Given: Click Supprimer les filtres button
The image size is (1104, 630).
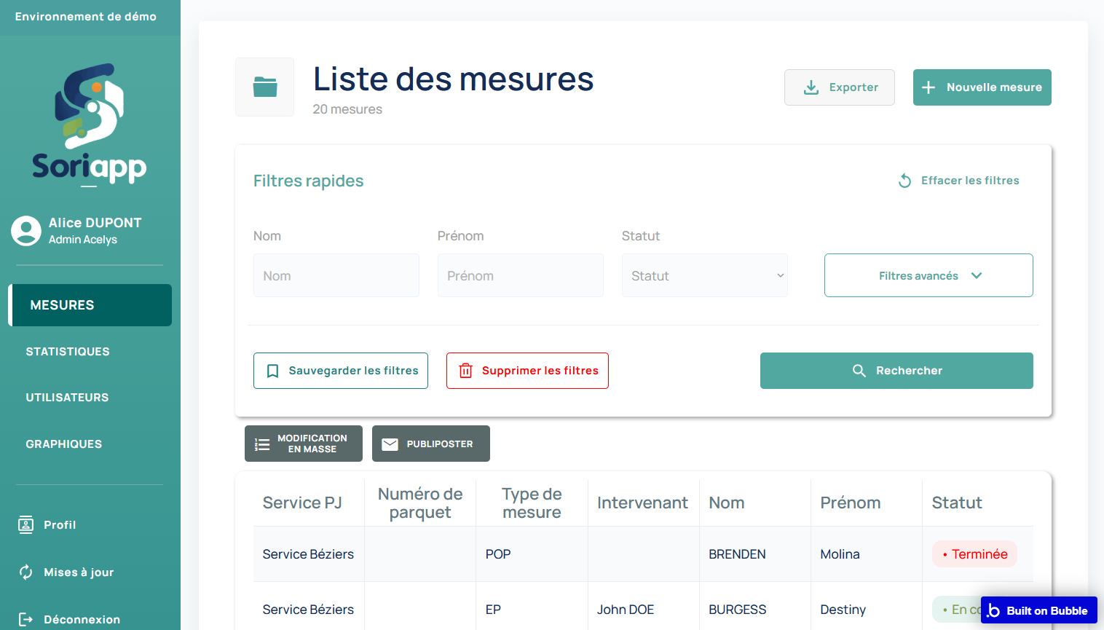Looking at the screenshot, I should point(527,371).
